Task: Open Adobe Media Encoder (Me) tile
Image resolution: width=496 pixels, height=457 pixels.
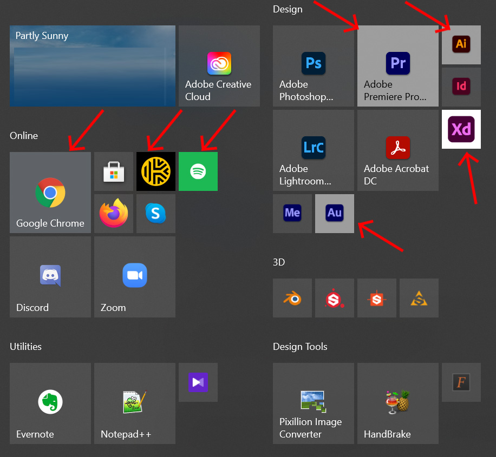Action: pyautogui.click(x=292, y=214)
